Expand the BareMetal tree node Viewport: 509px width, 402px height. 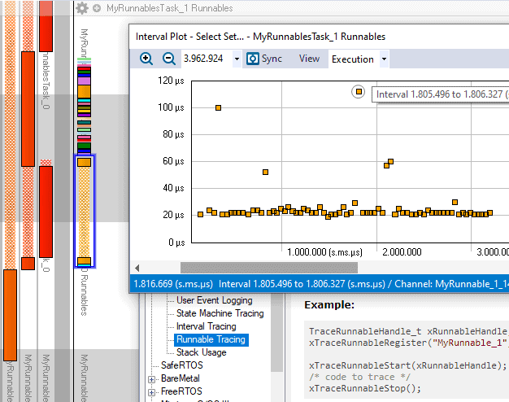(151, 379)
